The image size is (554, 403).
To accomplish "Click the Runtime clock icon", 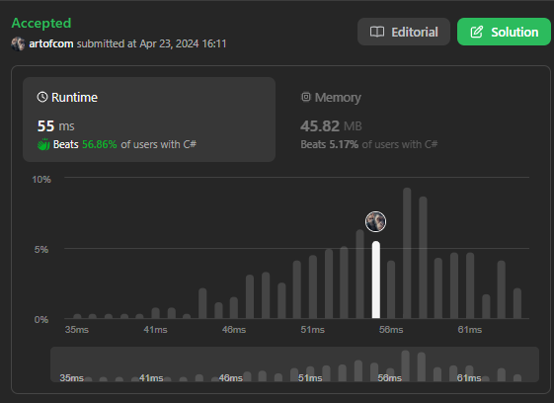I will pos(42,97).
